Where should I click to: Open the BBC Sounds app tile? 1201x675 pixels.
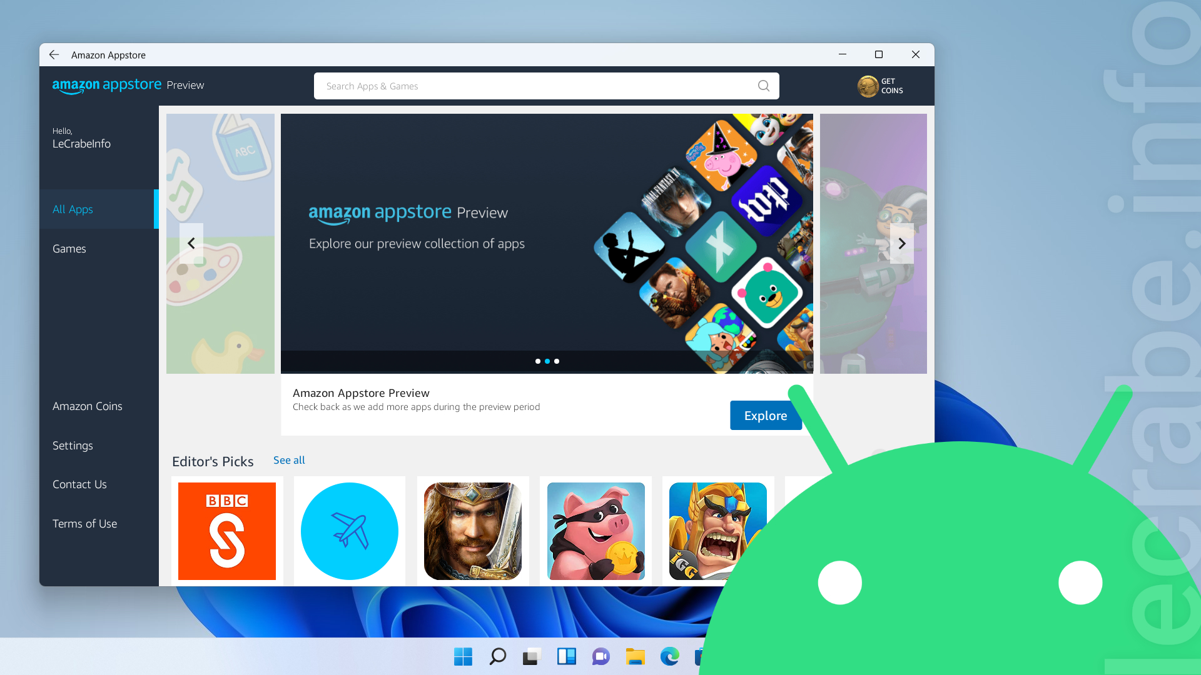click(227, 531)
